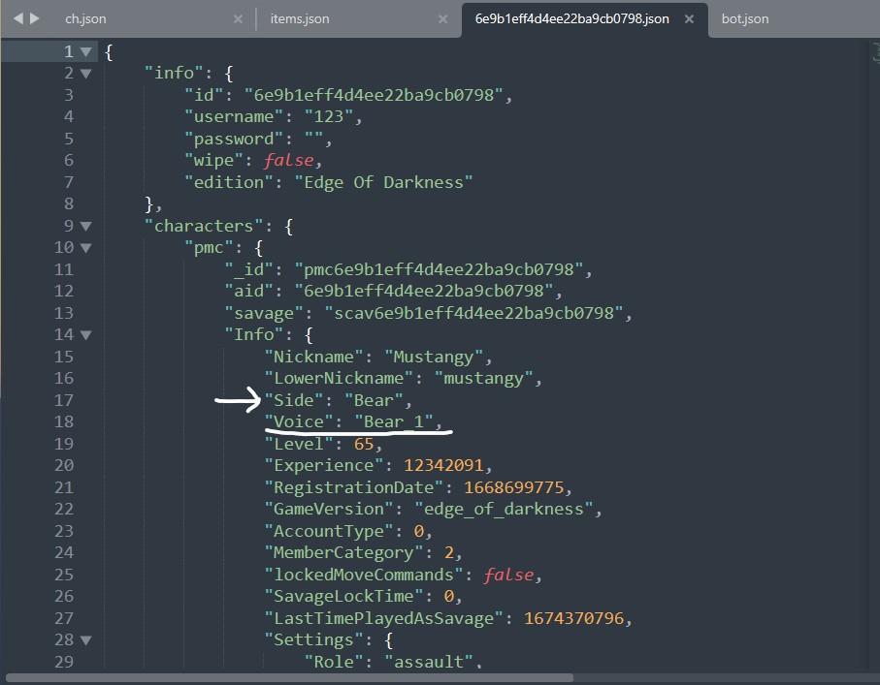This screenshot has height=685, width=880.
Task: Switch to the ch.json tab
Action: pos(85,18)
